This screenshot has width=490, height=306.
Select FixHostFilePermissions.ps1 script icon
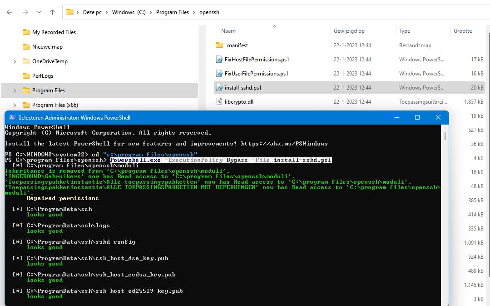coord(219,60)
